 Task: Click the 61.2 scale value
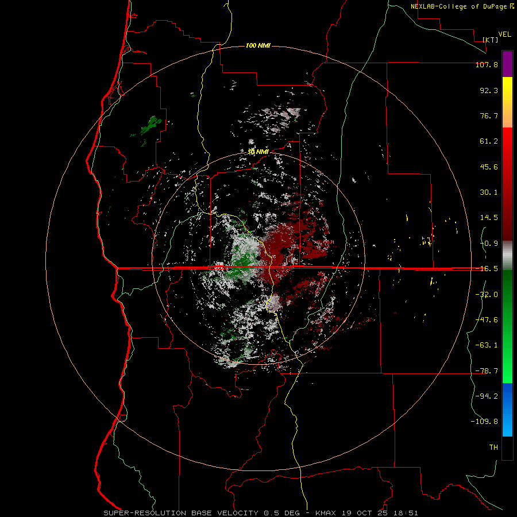[489, 141]
